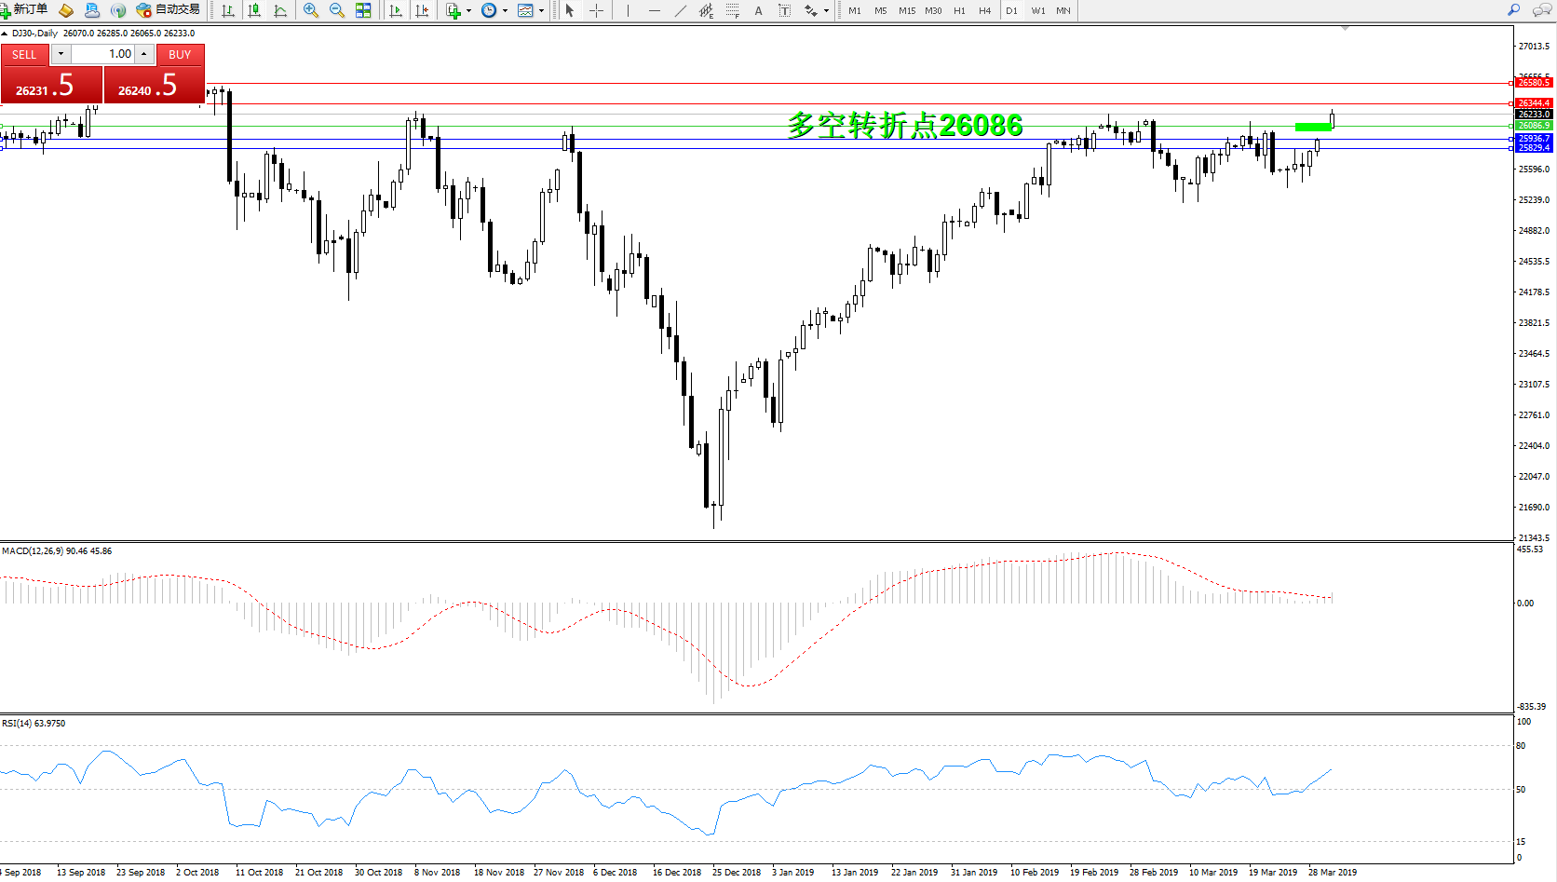This screenshot has height=882, width=1557.
Task: Pick the text label tool
Action: pos(758,10)
